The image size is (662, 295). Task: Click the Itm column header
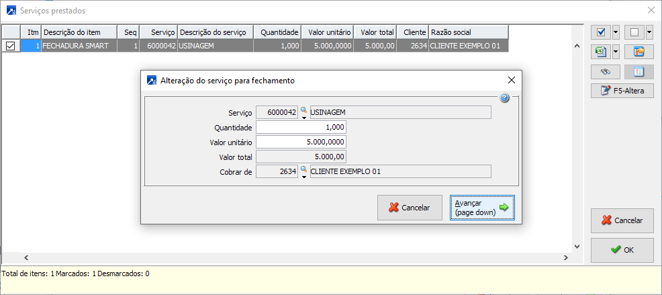(x=32, y=32)
